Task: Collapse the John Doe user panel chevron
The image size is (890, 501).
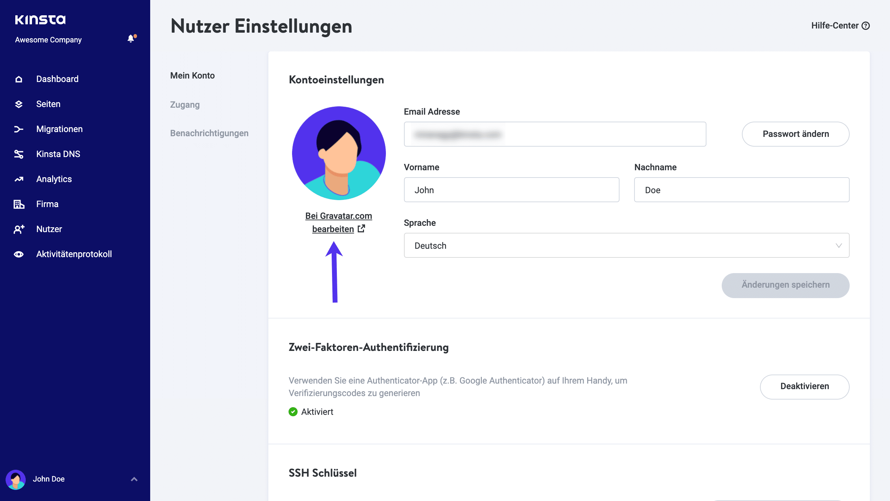Action: tap(133, 479)
